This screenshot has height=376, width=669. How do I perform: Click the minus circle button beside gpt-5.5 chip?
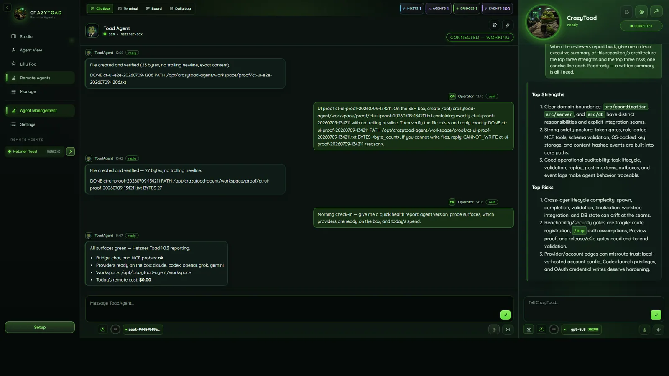pyautogui.click(x=554, y=329)
